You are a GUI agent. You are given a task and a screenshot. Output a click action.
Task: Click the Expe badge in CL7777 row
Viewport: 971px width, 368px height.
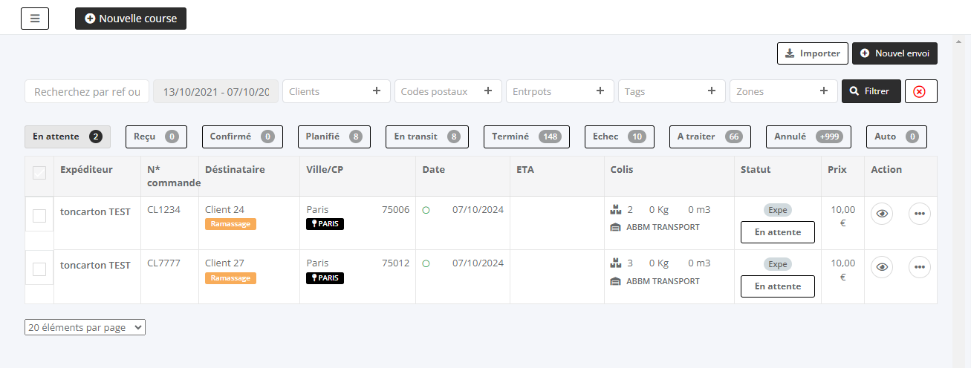[778, 264]
